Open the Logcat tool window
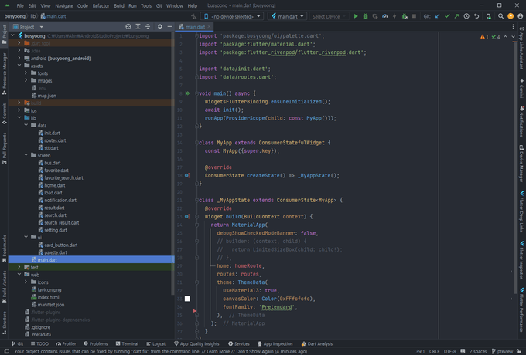Image resolution: width=526 pixels, height=355 pixels. click(155, 343)
